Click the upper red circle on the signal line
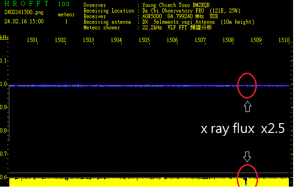This screenshot has height=188, width=294. pyautogui.click(x=247, y=85)
